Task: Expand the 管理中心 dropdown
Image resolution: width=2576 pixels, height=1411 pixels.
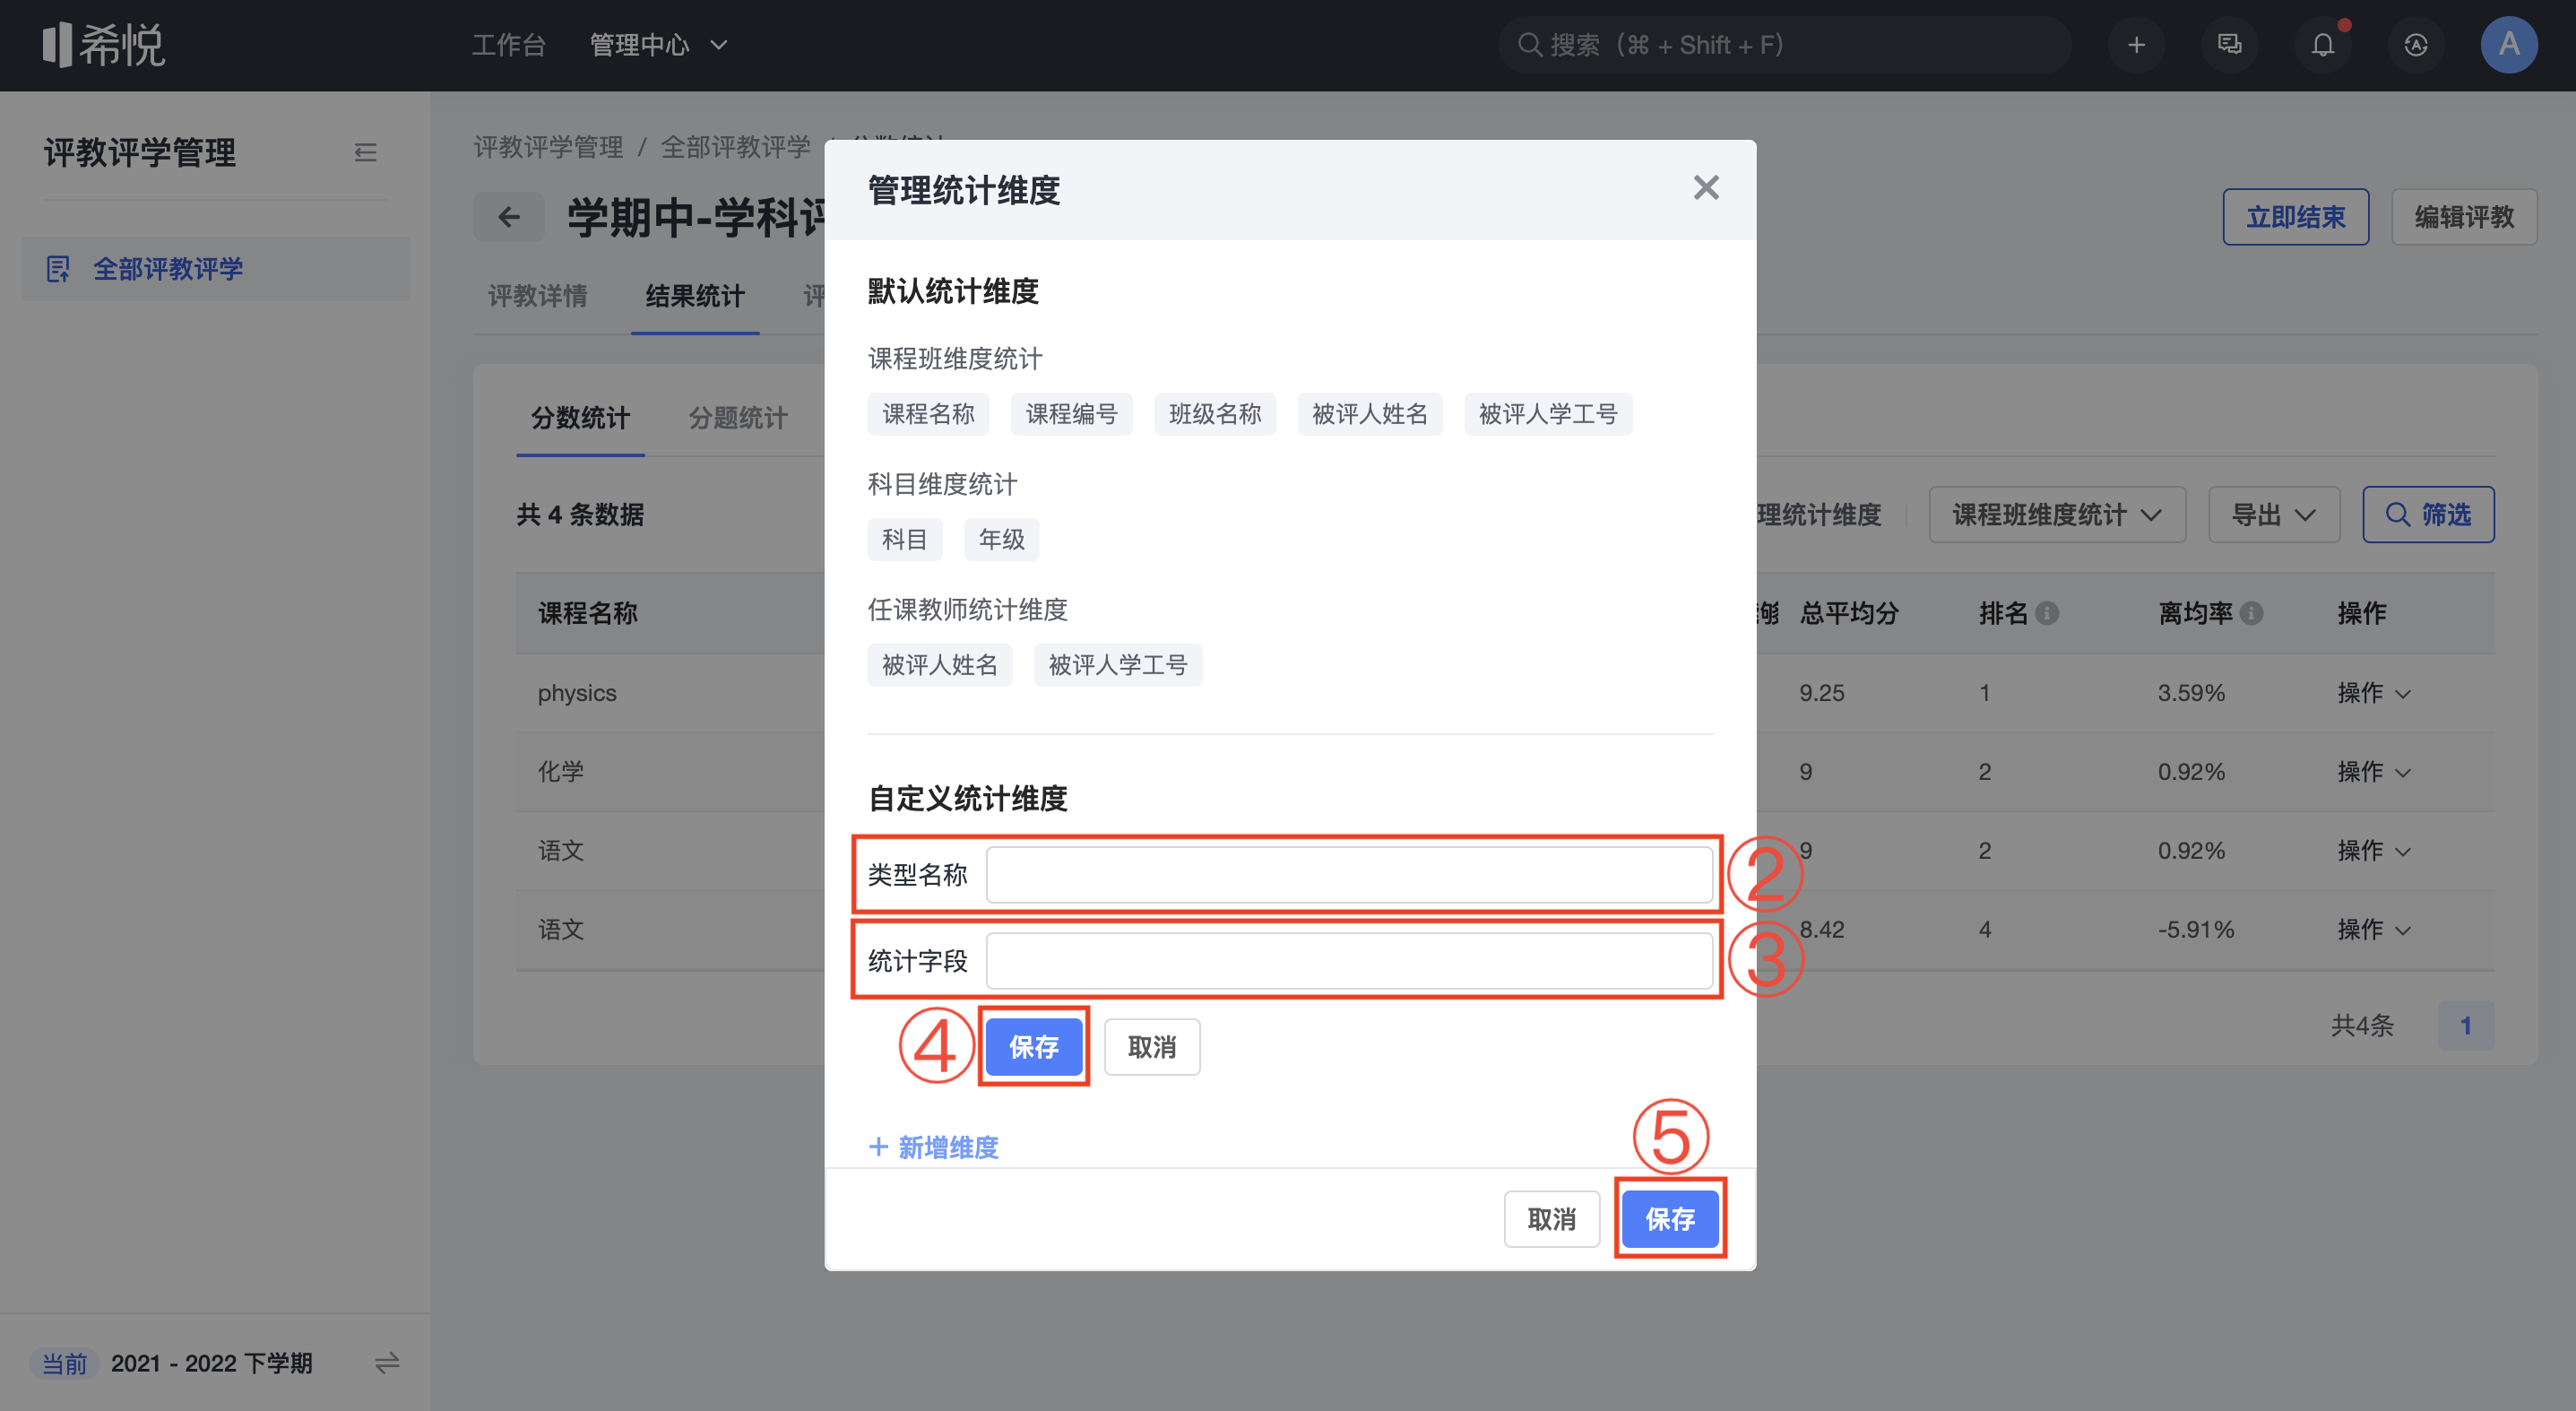Action: point(659,45)
